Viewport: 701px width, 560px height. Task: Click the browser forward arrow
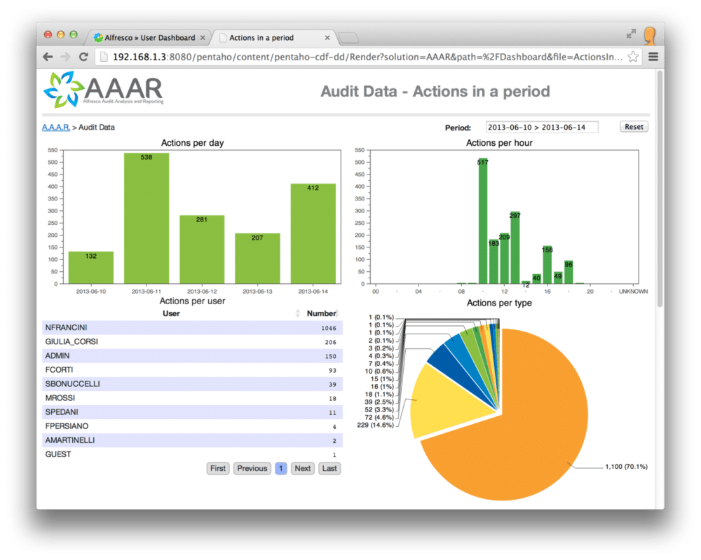point(65,57)
